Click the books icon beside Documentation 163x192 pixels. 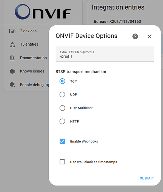click(12, 58)
